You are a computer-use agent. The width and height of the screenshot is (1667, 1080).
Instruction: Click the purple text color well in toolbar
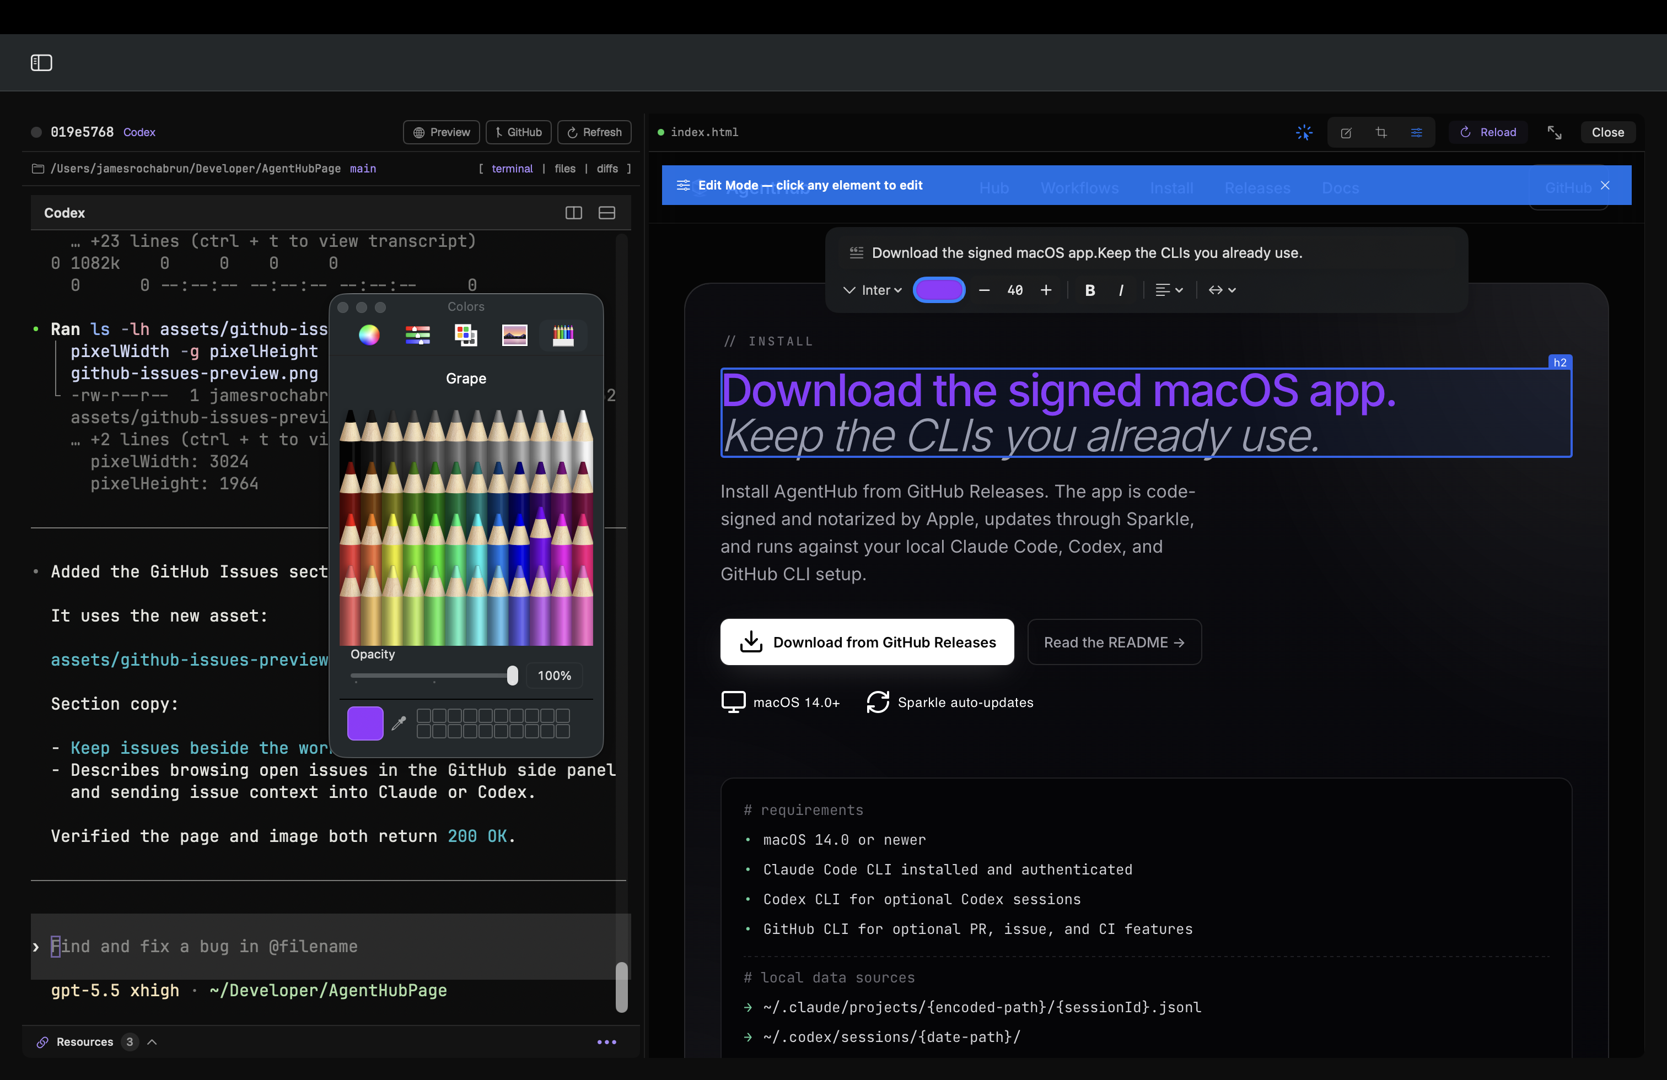(x=939, y=290)
